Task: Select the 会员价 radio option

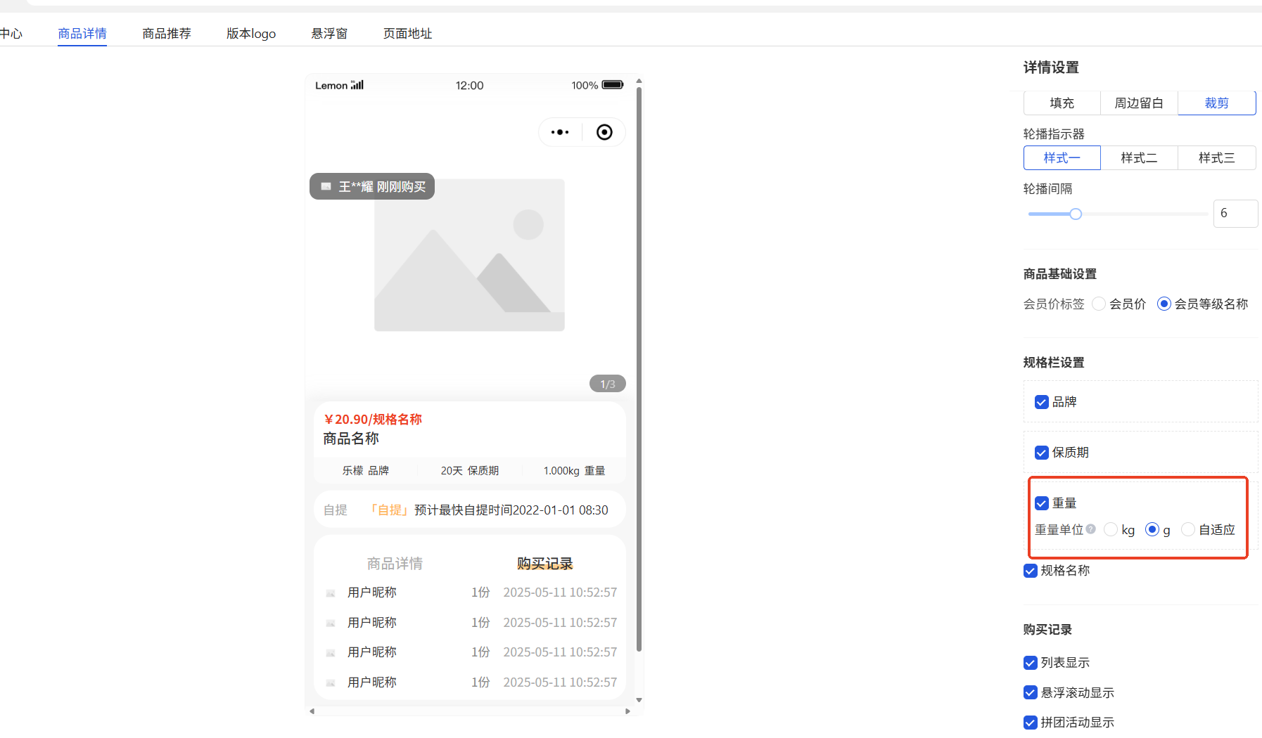Action: [x=1099, y=304]
